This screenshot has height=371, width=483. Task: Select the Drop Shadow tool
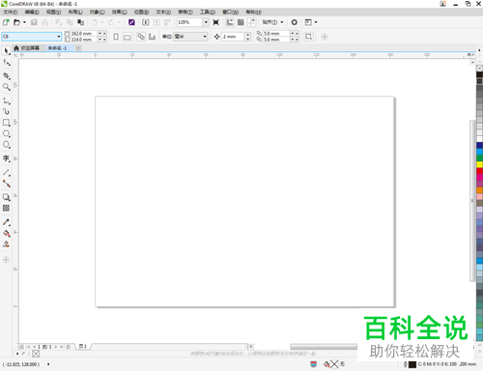click(6, 197)
